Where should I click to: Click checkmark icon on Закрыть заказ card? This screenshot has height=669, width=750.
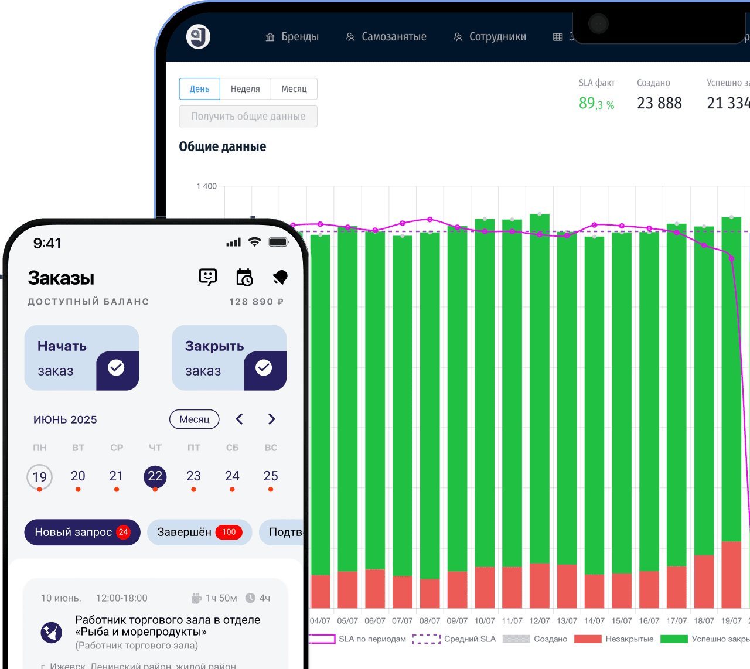[264, 367]
